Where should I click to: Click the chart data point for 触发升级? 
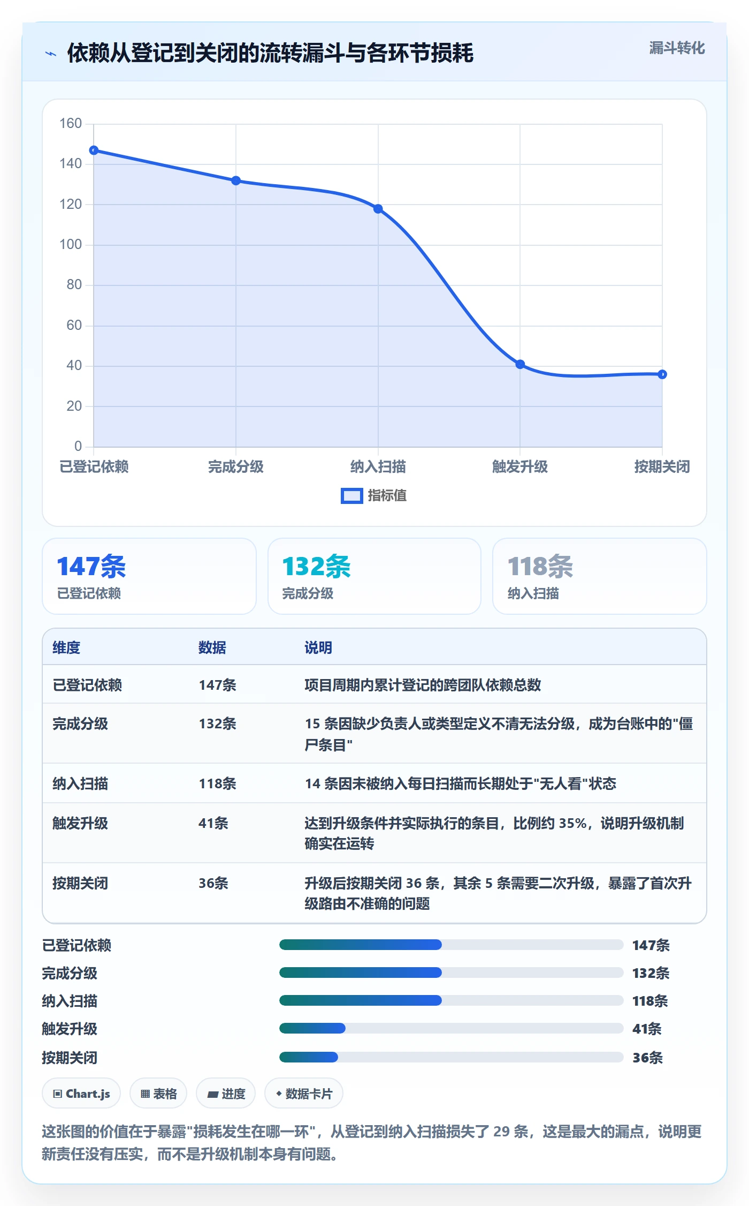click(520, 364)
